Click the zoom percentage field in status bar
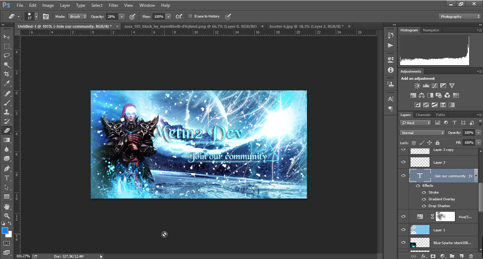The height and width of the screenshot is (259, 483). [x=23, y=256]
